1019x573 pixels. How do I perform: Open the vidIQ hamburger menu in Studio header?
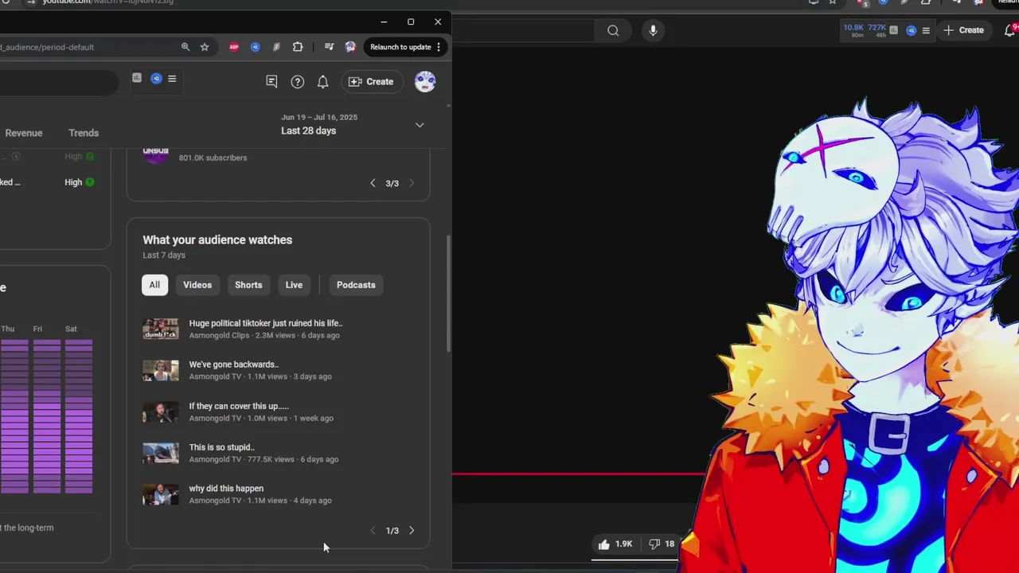click(172, 79)
